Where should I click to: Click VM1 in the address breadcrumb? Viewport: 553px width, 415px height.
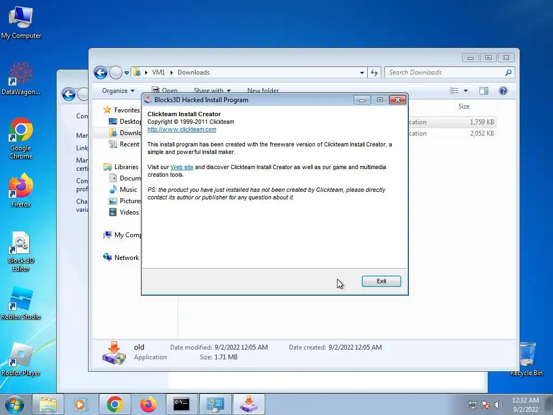tap(158, 72)
